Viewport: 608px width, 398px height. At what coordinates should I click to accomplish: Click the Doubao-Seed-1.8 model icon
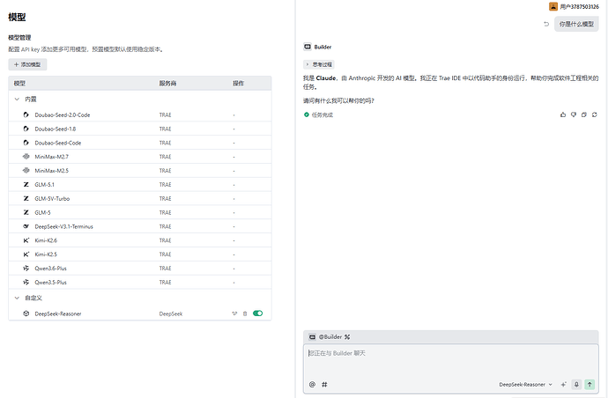click(26, 129)
